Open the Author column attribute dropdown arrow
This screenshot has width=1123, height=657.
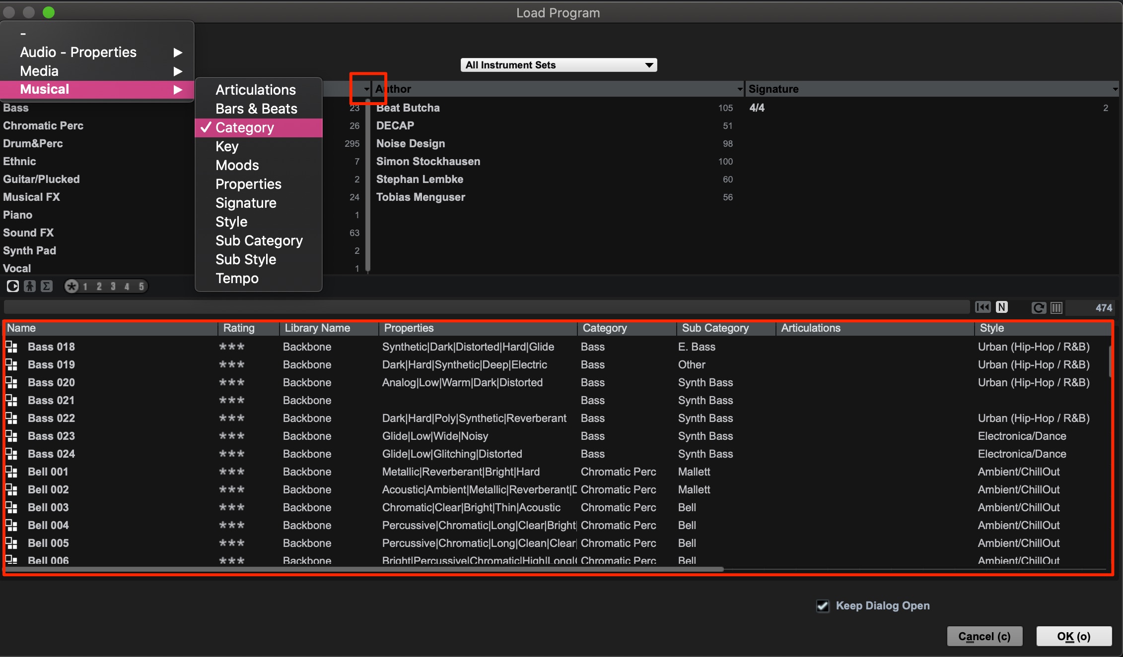[740, 89]
